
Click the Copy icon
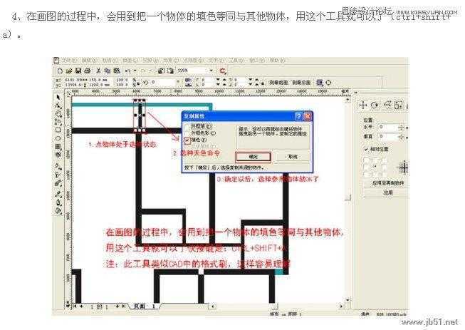click(108, 71)
